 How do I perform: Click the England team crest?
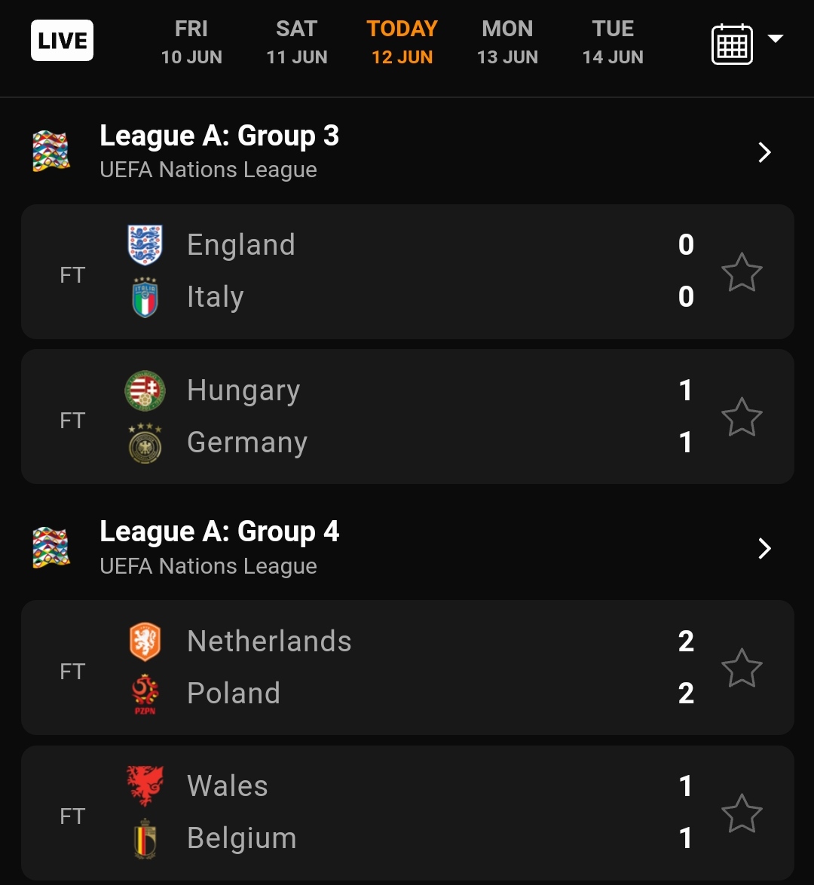tap(145, 244)
